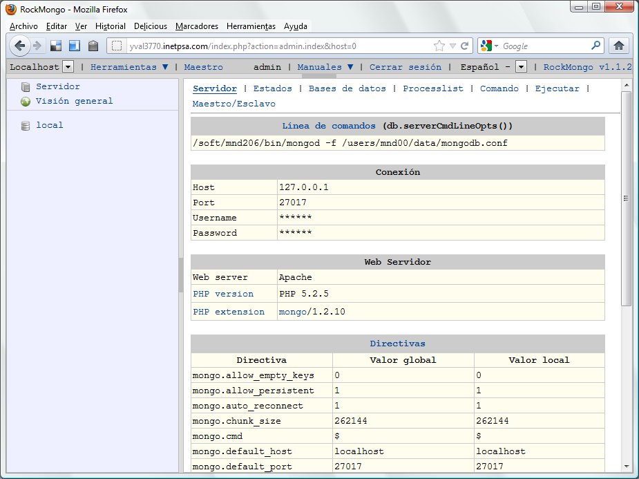Open the Editar menu
639x479 pixels.
pos(56,26)
